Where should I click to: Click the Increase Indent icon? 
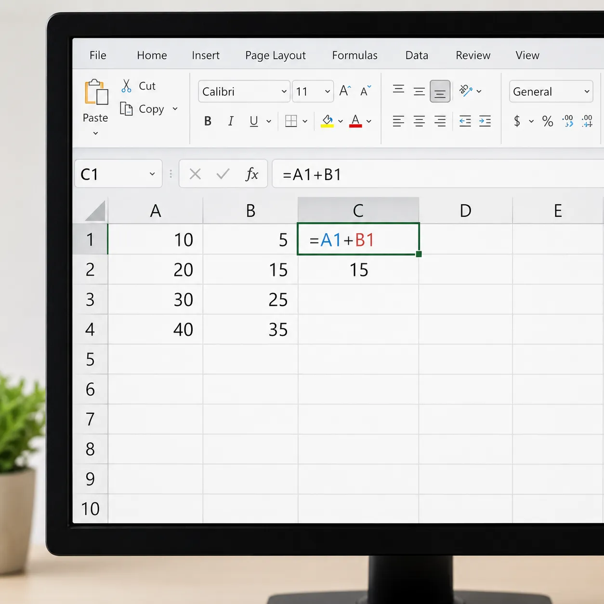[485, 121]
